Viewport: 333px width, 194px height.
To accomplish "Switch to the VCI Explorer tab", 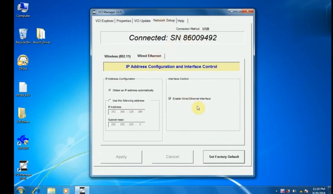I will 104,21.
